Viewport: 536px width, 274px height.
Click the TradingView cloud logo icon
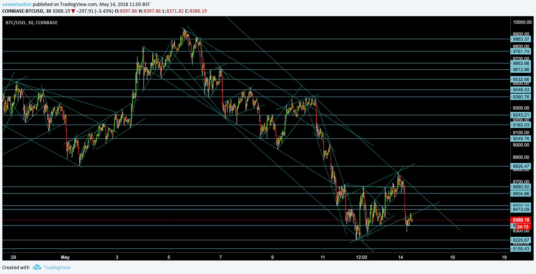tap(37, 267)
